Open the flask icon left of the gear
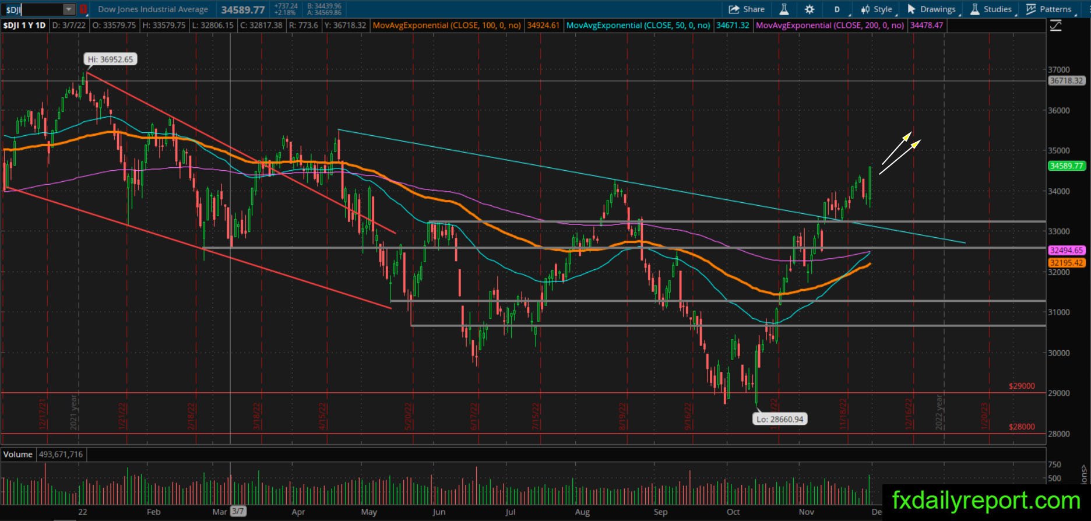1091x521 pixels. click(784, 9)
